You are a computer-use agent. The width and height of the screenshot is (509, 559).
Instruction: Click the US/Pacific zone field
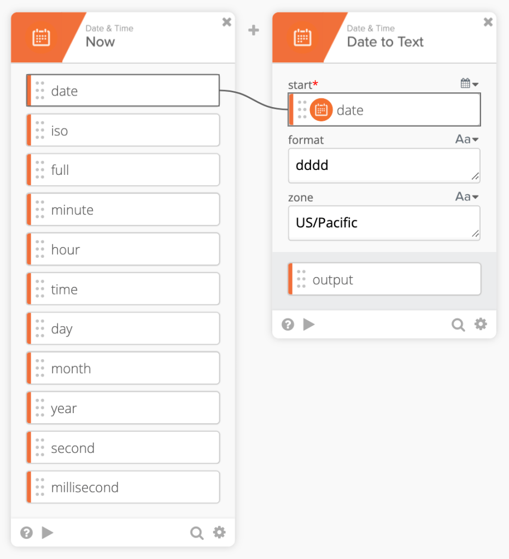(384, 223)
